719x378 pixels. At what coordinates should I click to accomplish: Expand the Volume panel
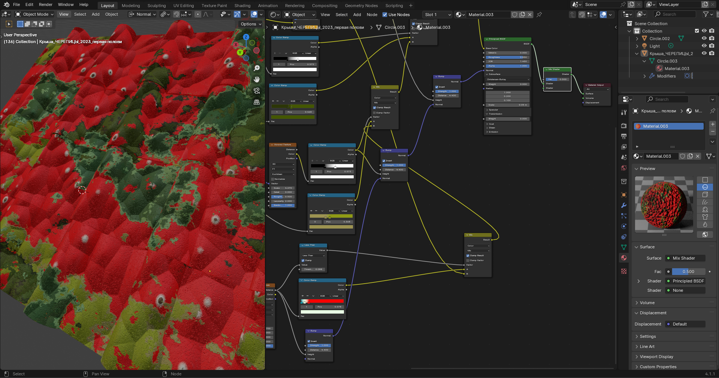[x=636, y=303]
